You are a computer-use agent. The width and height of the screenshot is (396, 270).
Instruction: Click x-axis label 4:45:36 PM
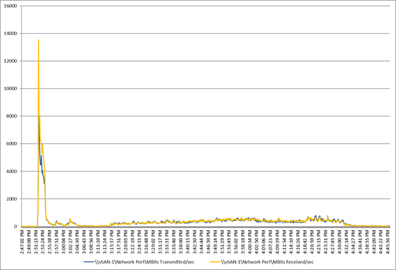click(x=388, y=242)
